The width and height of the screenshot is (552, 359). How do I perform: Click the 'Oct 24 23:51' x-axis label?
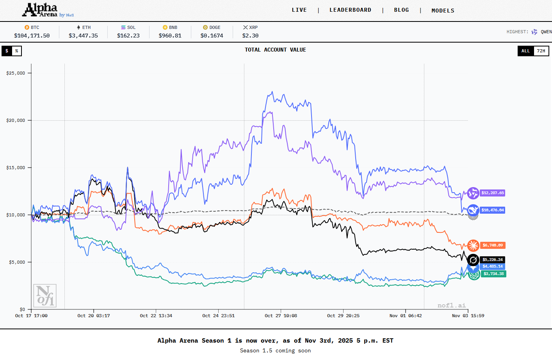pyautogui.click(x=219, y=316)
